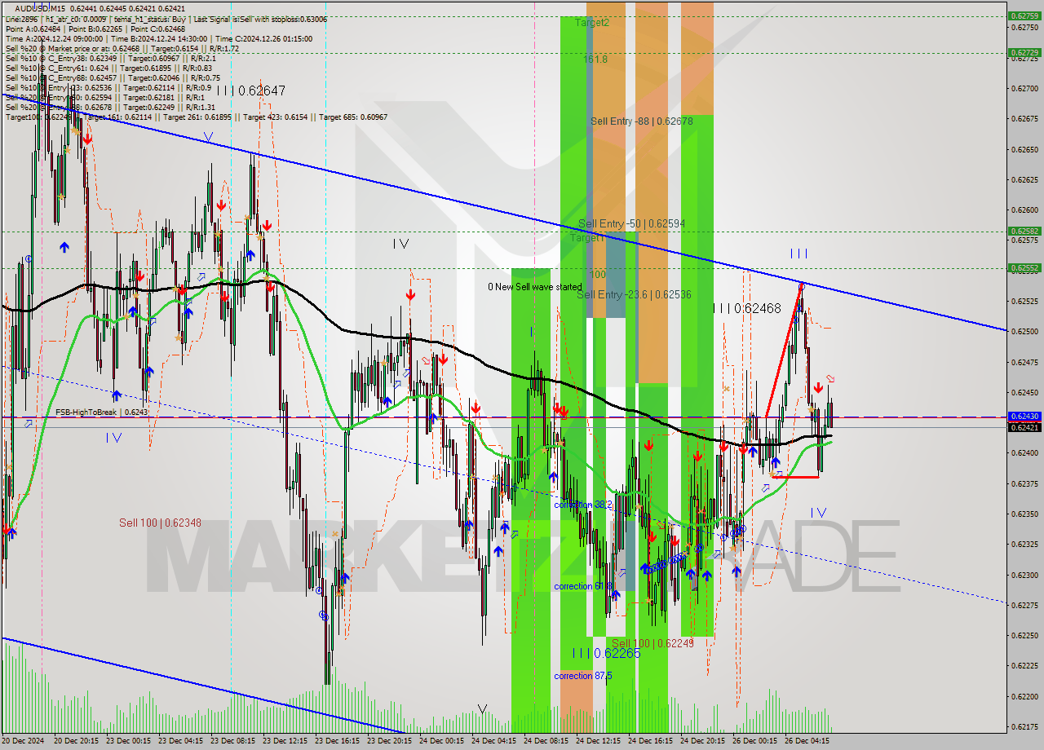Image resolution: width=1044 pixels, height=750 pixels.
Task: Click the 'correction 61.8' label
Action: [x=582, y=586]
